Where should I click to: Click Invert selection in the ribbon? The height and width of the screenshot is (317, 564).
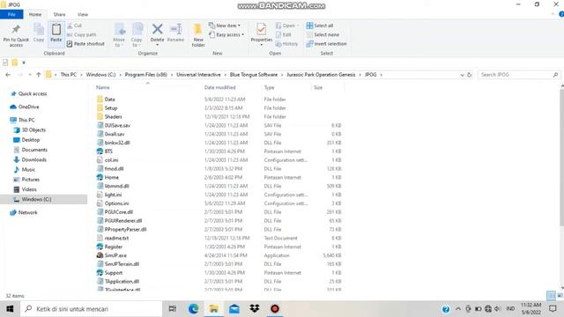[x=326, y=44]
